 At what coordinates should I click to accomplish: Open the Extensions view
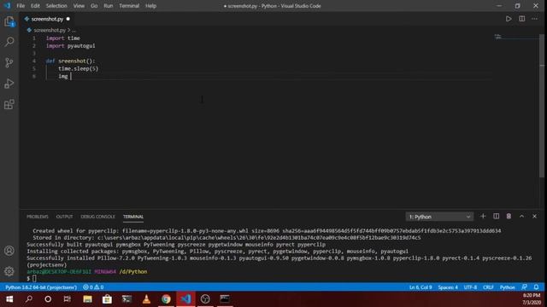(x=9, y=104)
